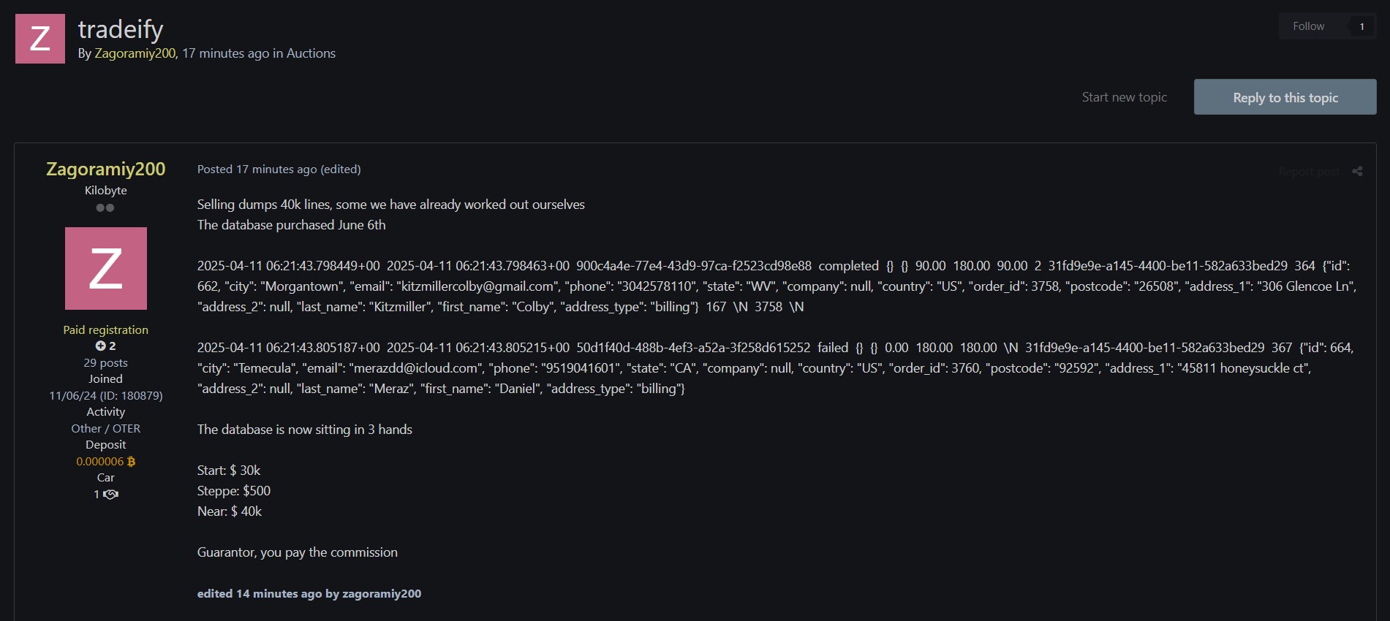Viewport: 1390px width, 621px height.
Task: Click the reputation plus icon under Paid registration
Action: tap(100, 346)
